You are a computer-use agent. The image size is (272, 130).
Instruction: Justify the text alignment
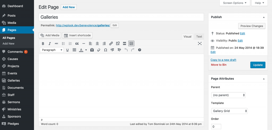tap(74, 50)
